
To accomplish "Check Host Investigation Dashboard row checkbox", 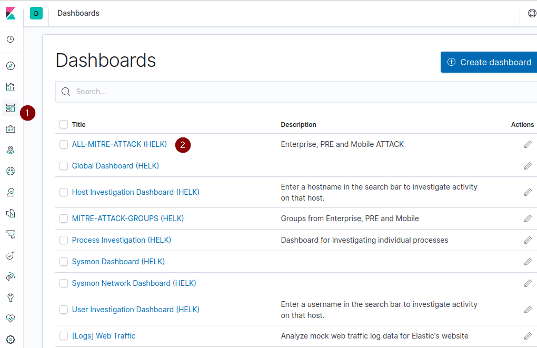I will (64, 192).
